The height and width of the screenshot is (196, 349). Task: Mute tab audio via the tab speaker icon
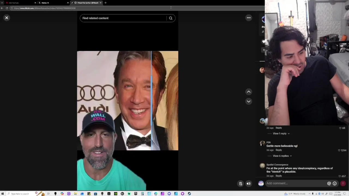[75, 3]
